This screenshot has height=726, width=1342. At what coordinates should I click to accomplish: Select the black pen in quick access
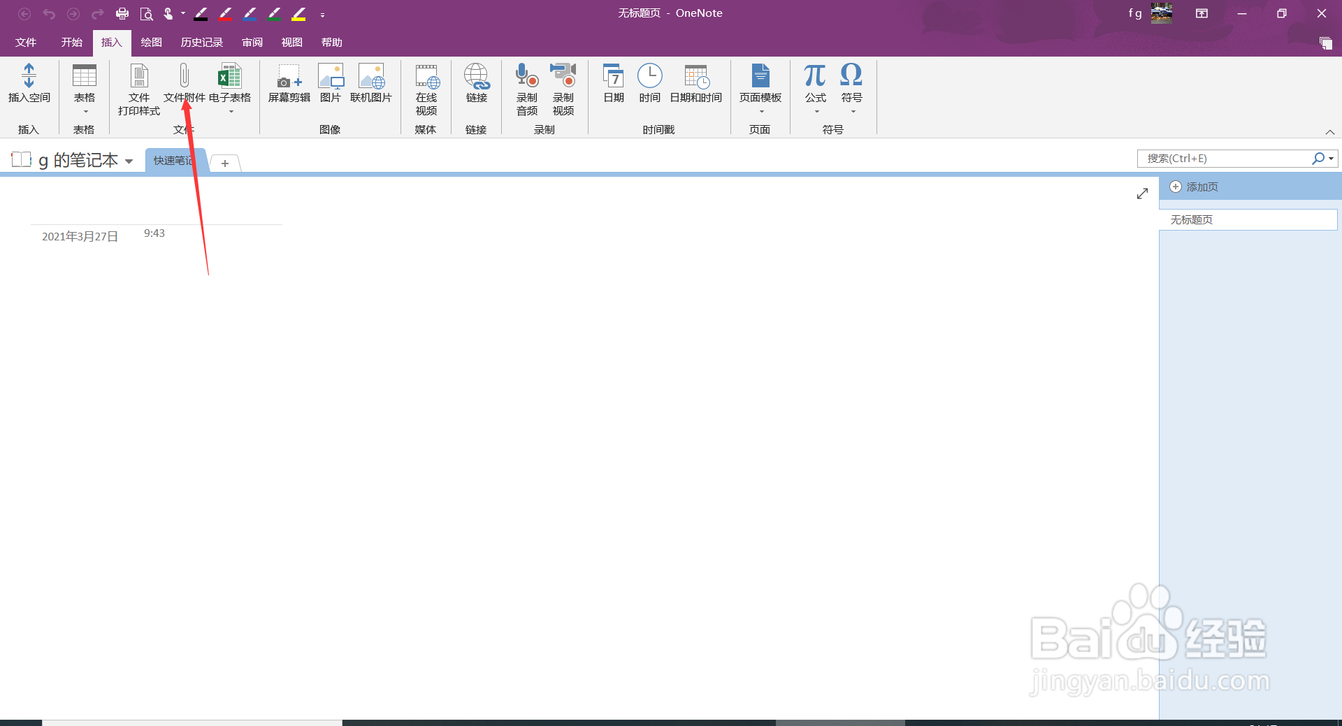click(201, 13)
